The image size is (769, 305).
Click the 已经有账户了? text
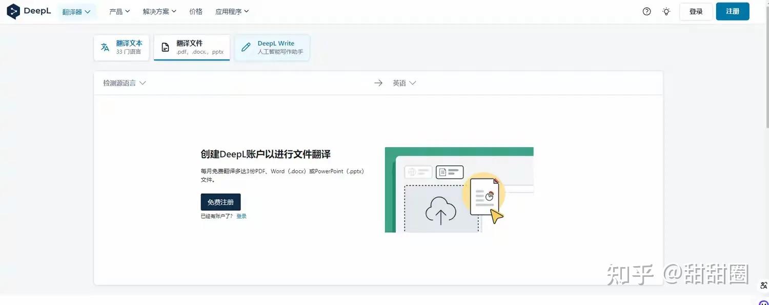click(x=216, y=216)
